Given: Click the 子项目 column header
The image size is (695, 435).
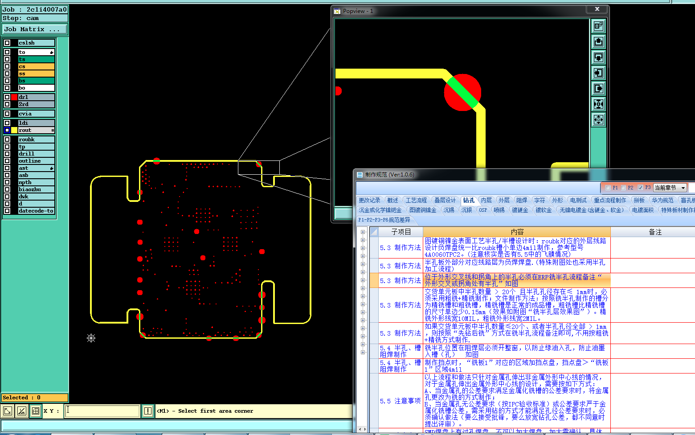Looking at the screenshot, I should [x=401, y=232].
